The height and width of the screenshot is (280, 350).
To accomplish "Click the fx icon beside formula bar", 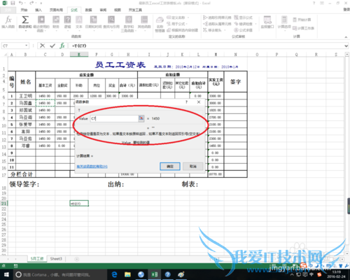I will [62, 45].
